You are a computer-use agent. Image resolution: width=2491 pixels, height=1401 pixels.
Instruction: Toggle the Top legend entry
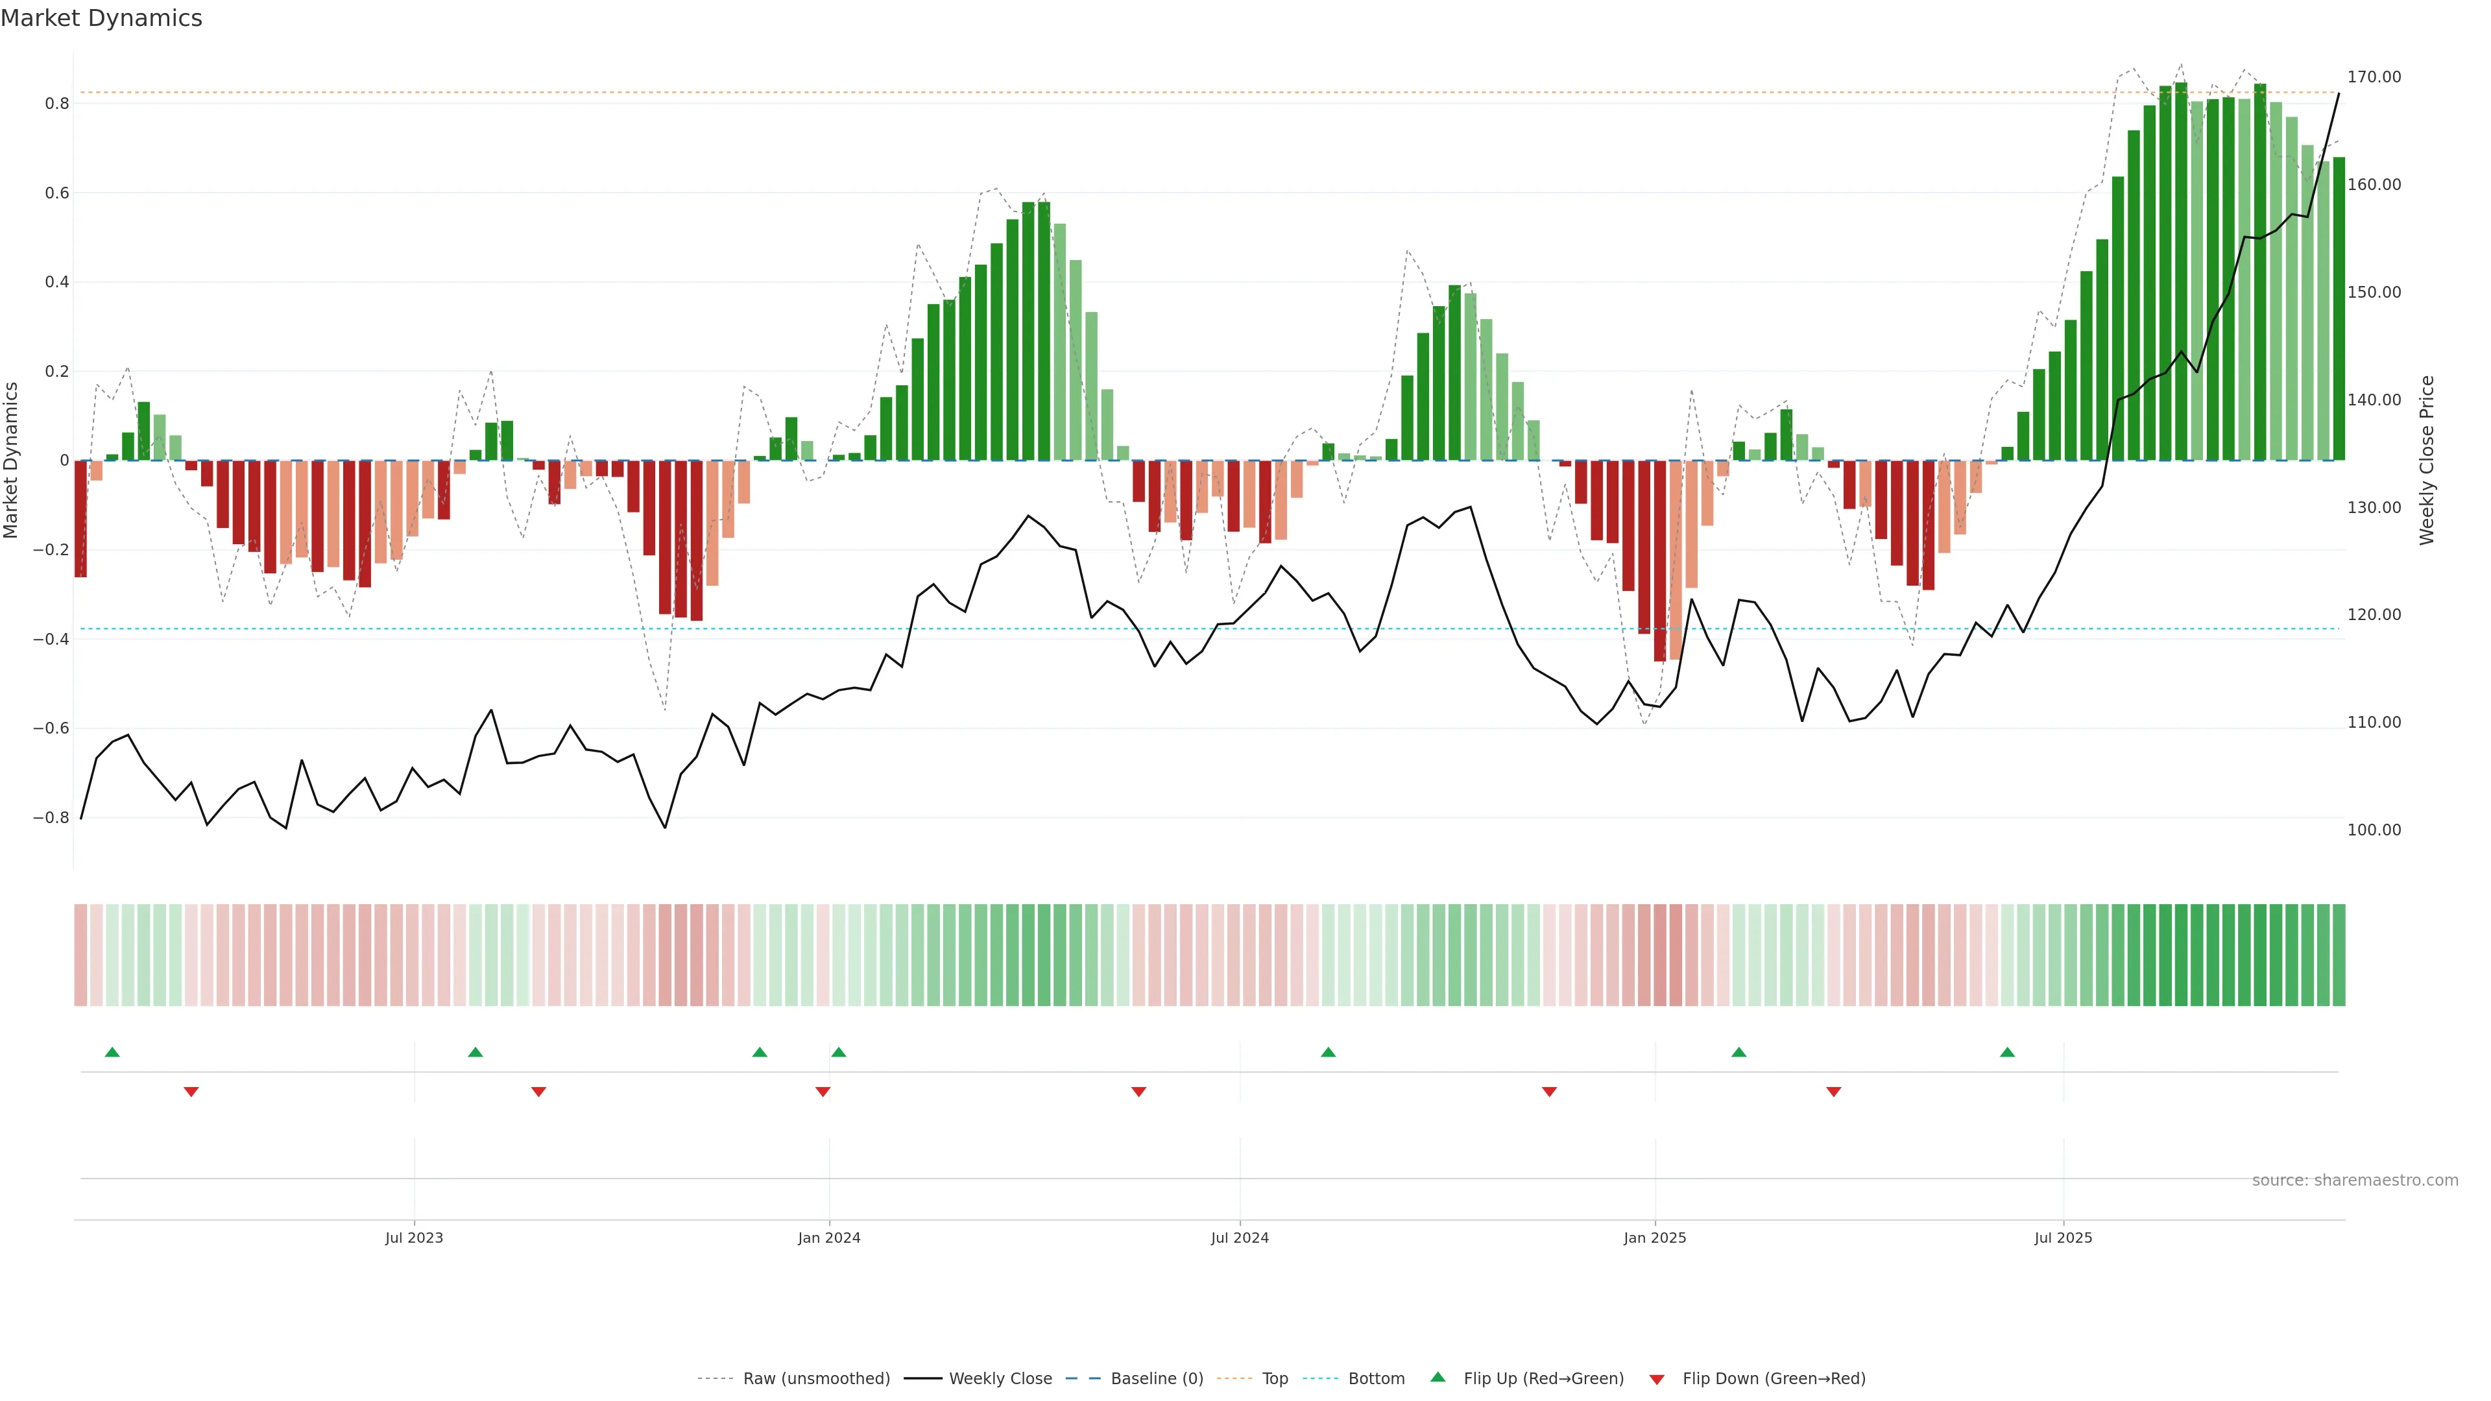coord(1275,1379)
